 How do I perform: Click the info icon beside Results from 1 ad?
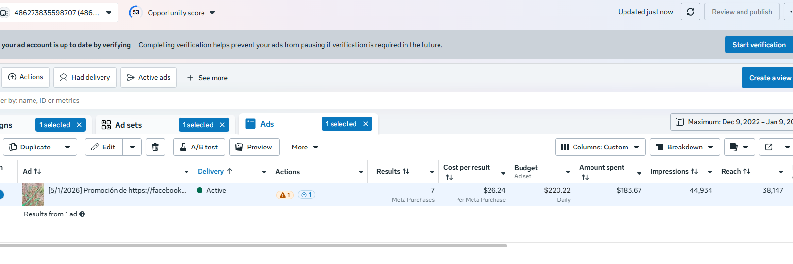(x=82, y=214)
